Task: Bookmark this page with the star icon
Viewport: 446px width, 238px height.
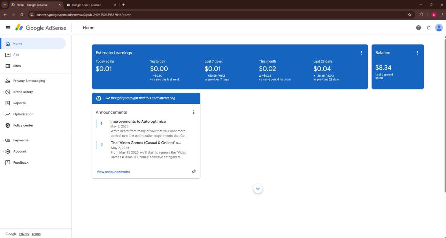Action: click(409, 15)
